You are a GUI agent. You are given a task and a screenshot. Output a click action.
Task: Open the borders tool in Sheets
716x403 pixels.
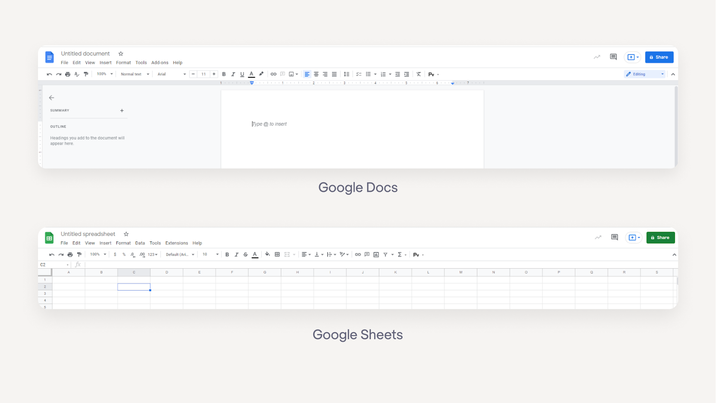coord(277,254)
